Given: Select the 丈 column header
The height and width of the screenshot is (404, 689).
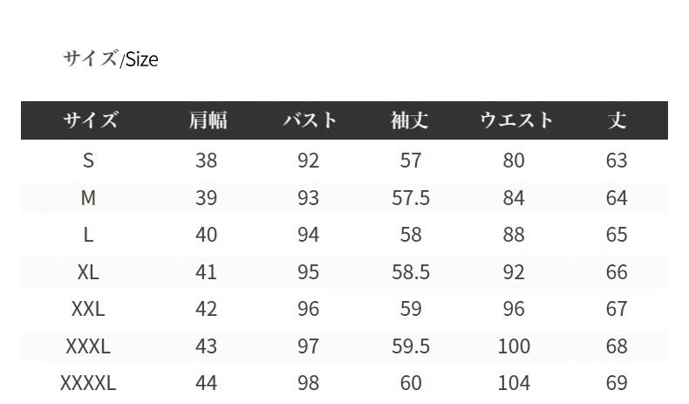Looking at the screenshot, I should pyautogui.click(x=617, y=120).
